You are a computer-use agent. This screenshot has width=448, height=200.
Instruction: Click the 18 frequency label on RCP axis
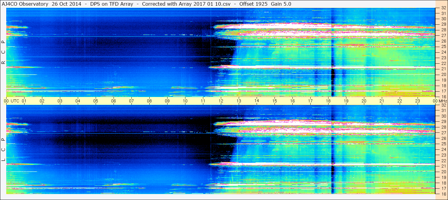point(443,86)
